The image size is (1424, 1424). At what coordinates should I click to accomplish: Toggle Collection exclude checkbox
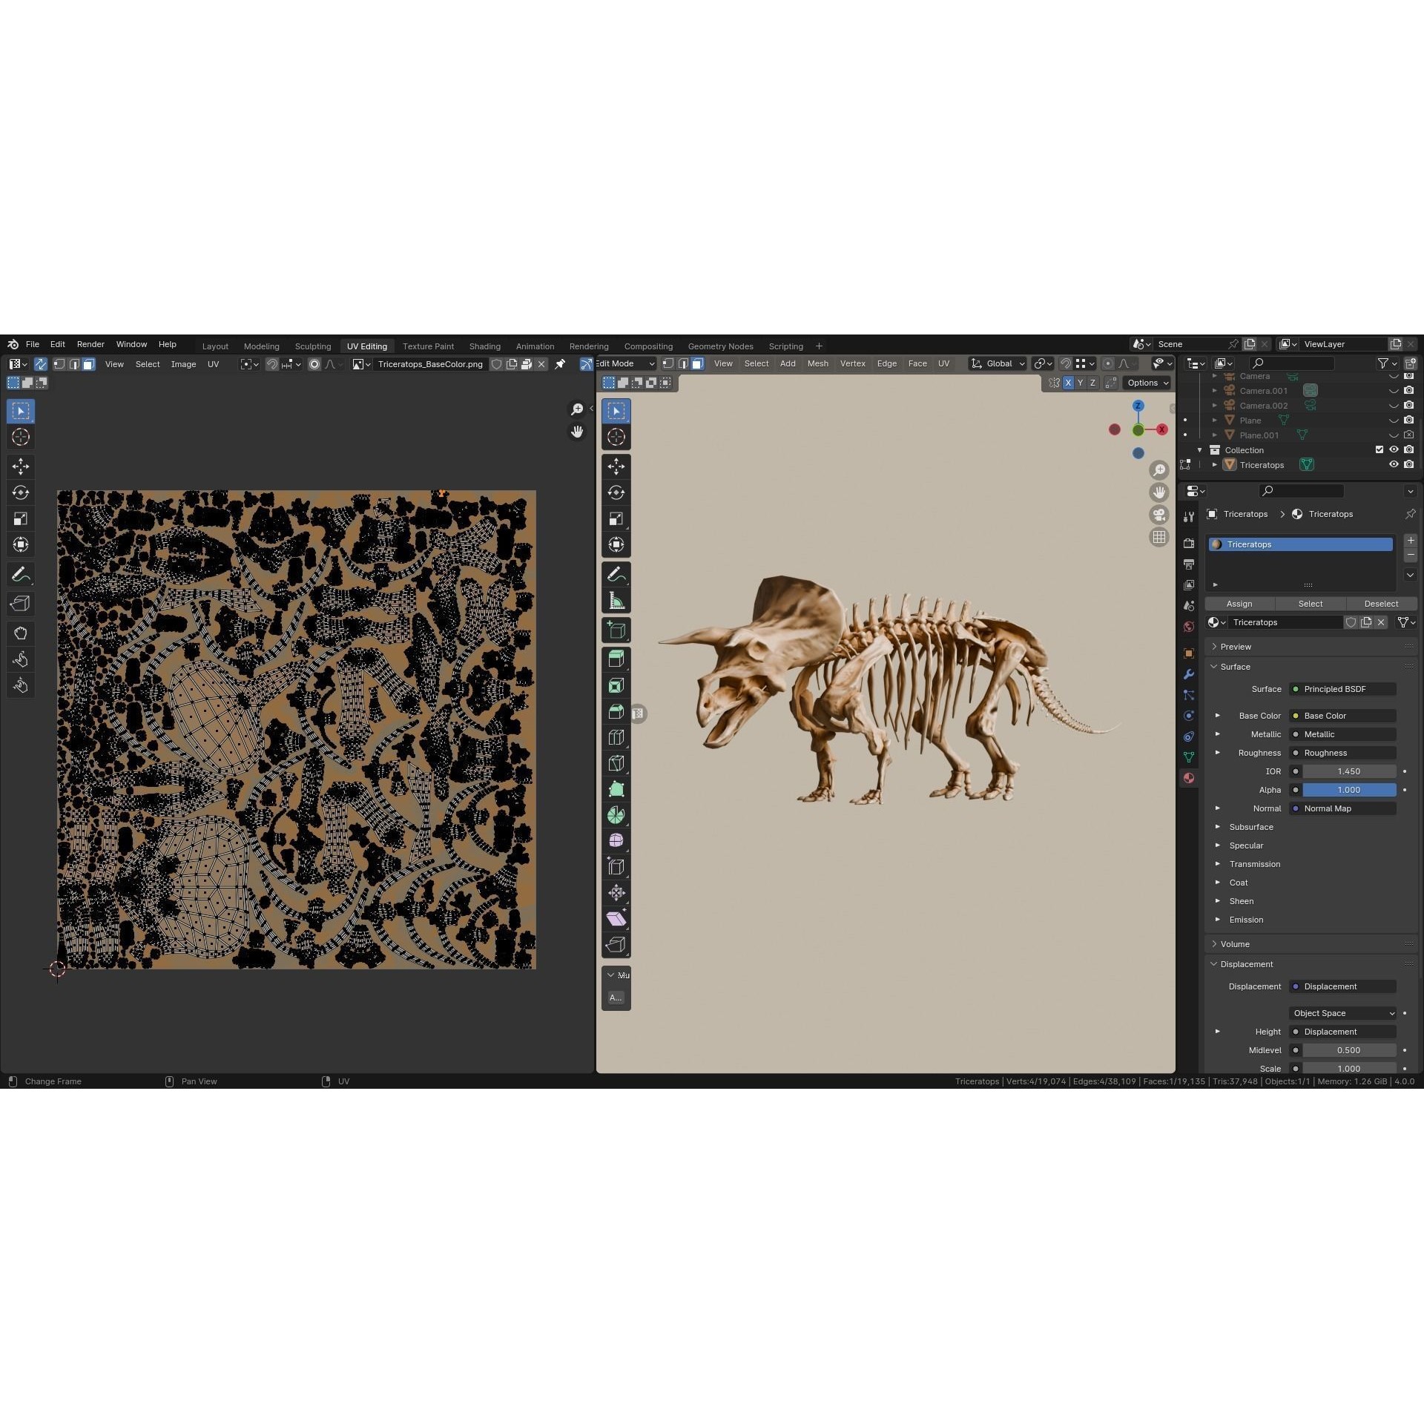1379,450
